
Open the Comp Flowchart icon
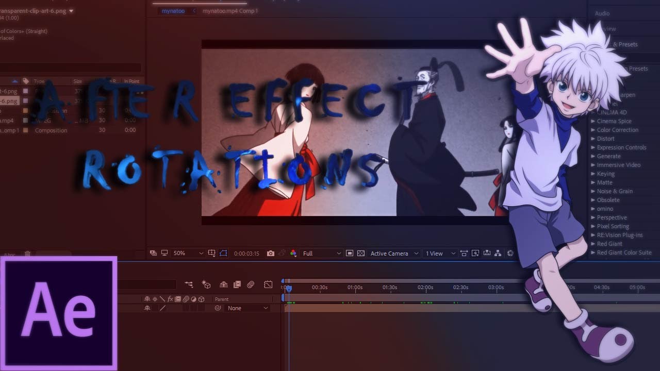point(498,253)
